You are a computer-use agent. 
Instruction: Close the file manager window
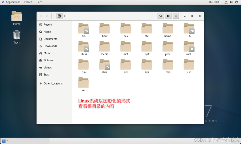200,16
